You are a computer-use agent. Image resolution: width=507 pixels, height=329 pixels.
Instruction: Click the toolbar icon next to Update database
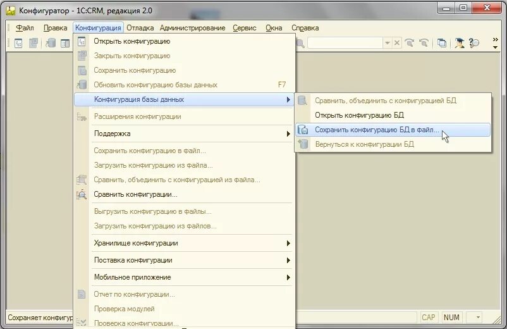click(x=65, y=43)
